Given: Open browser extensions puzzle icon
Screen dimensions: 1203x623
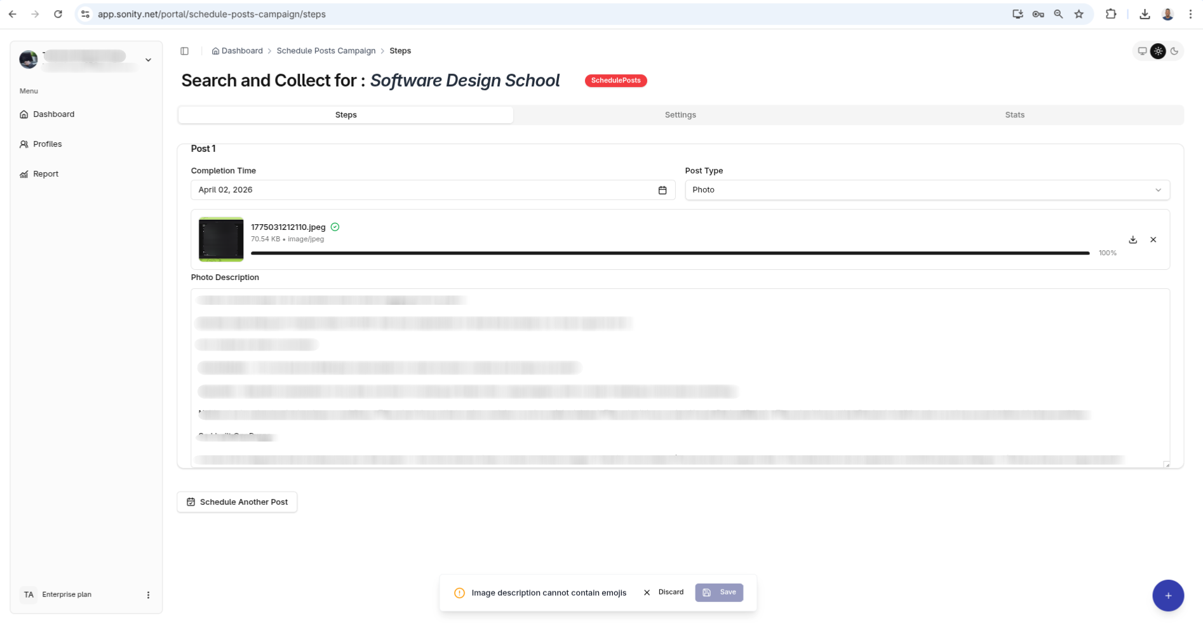Looking at the screenshot, I should click(x=1111, y=14).
